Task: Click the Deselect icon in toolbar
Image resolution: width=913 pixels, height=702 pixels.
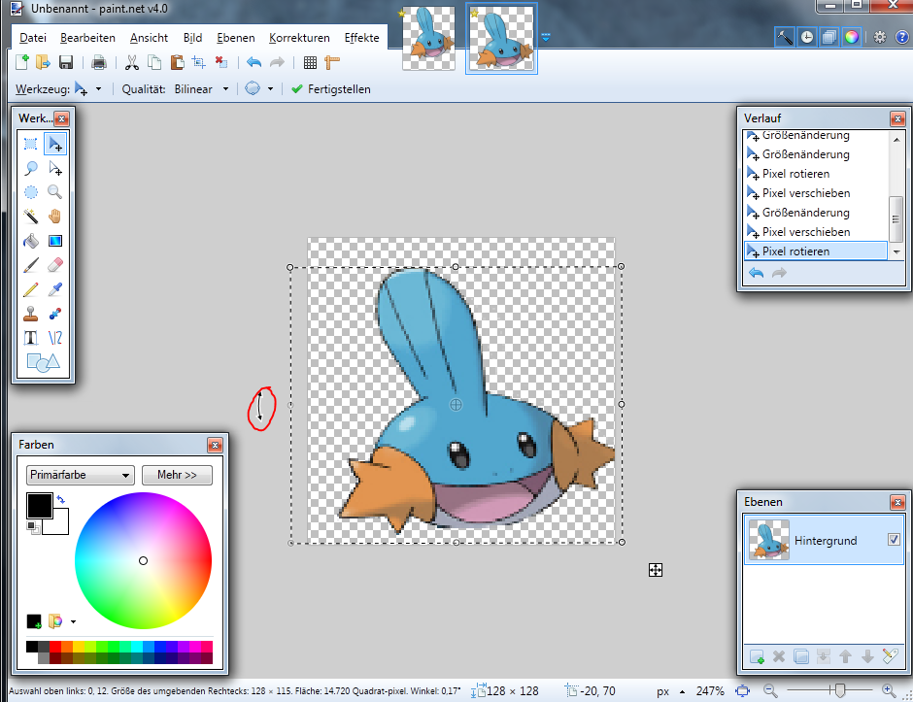Action: tap(221, 62)
